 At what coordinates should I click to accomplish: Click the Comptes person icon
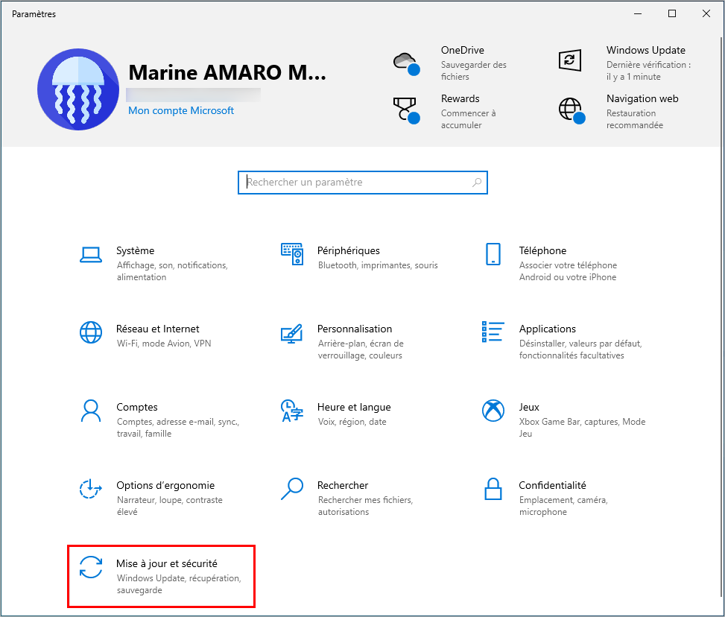click(91, 411)
